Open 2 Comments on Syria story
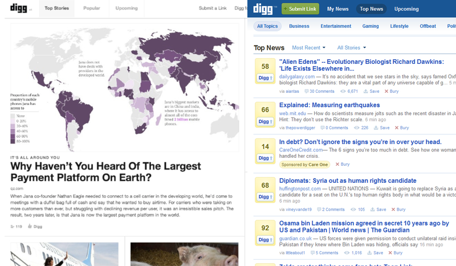The height and width of the screenshot is (266, 456). [x=331, y=210]
